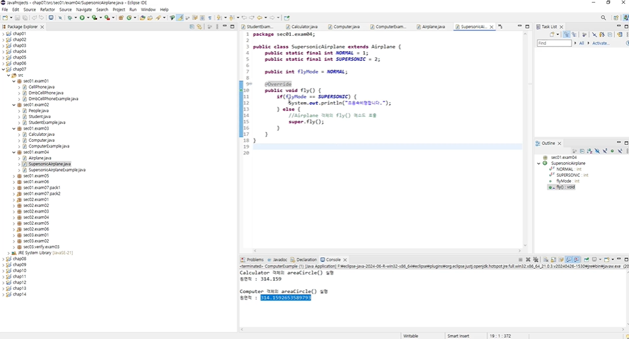
Task: Click the New Java Class icon
Action: click(x=129, y=18)
